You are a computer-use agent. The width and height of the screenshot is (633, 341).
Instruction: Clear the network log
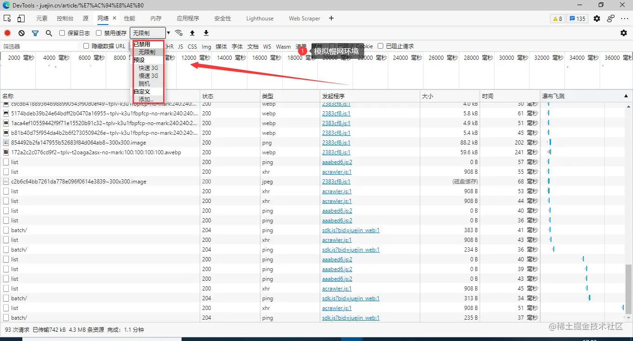[21, 33]
